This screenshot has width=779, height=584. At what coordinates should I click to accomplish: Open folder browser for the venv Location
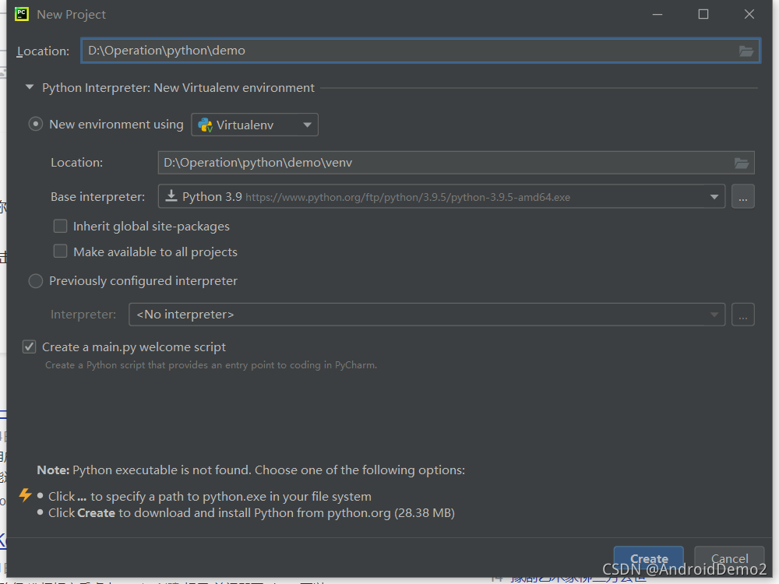point(742,163)
